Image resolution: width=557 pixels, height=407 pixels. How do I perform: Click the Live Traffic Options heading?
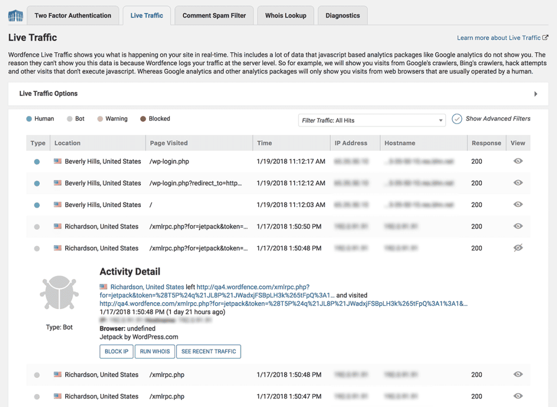click(48, 93)
